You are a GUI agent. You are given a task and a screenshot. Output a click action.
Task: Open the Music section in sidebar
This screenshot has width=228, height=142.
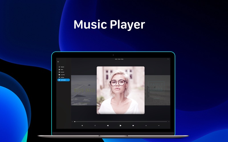click(x=61, y=70)
